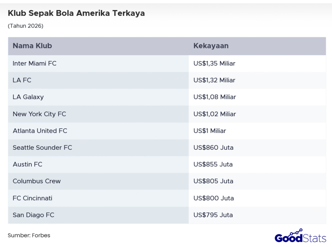
Task: Click the Columbus Crew row name
Action: point(37,181)
